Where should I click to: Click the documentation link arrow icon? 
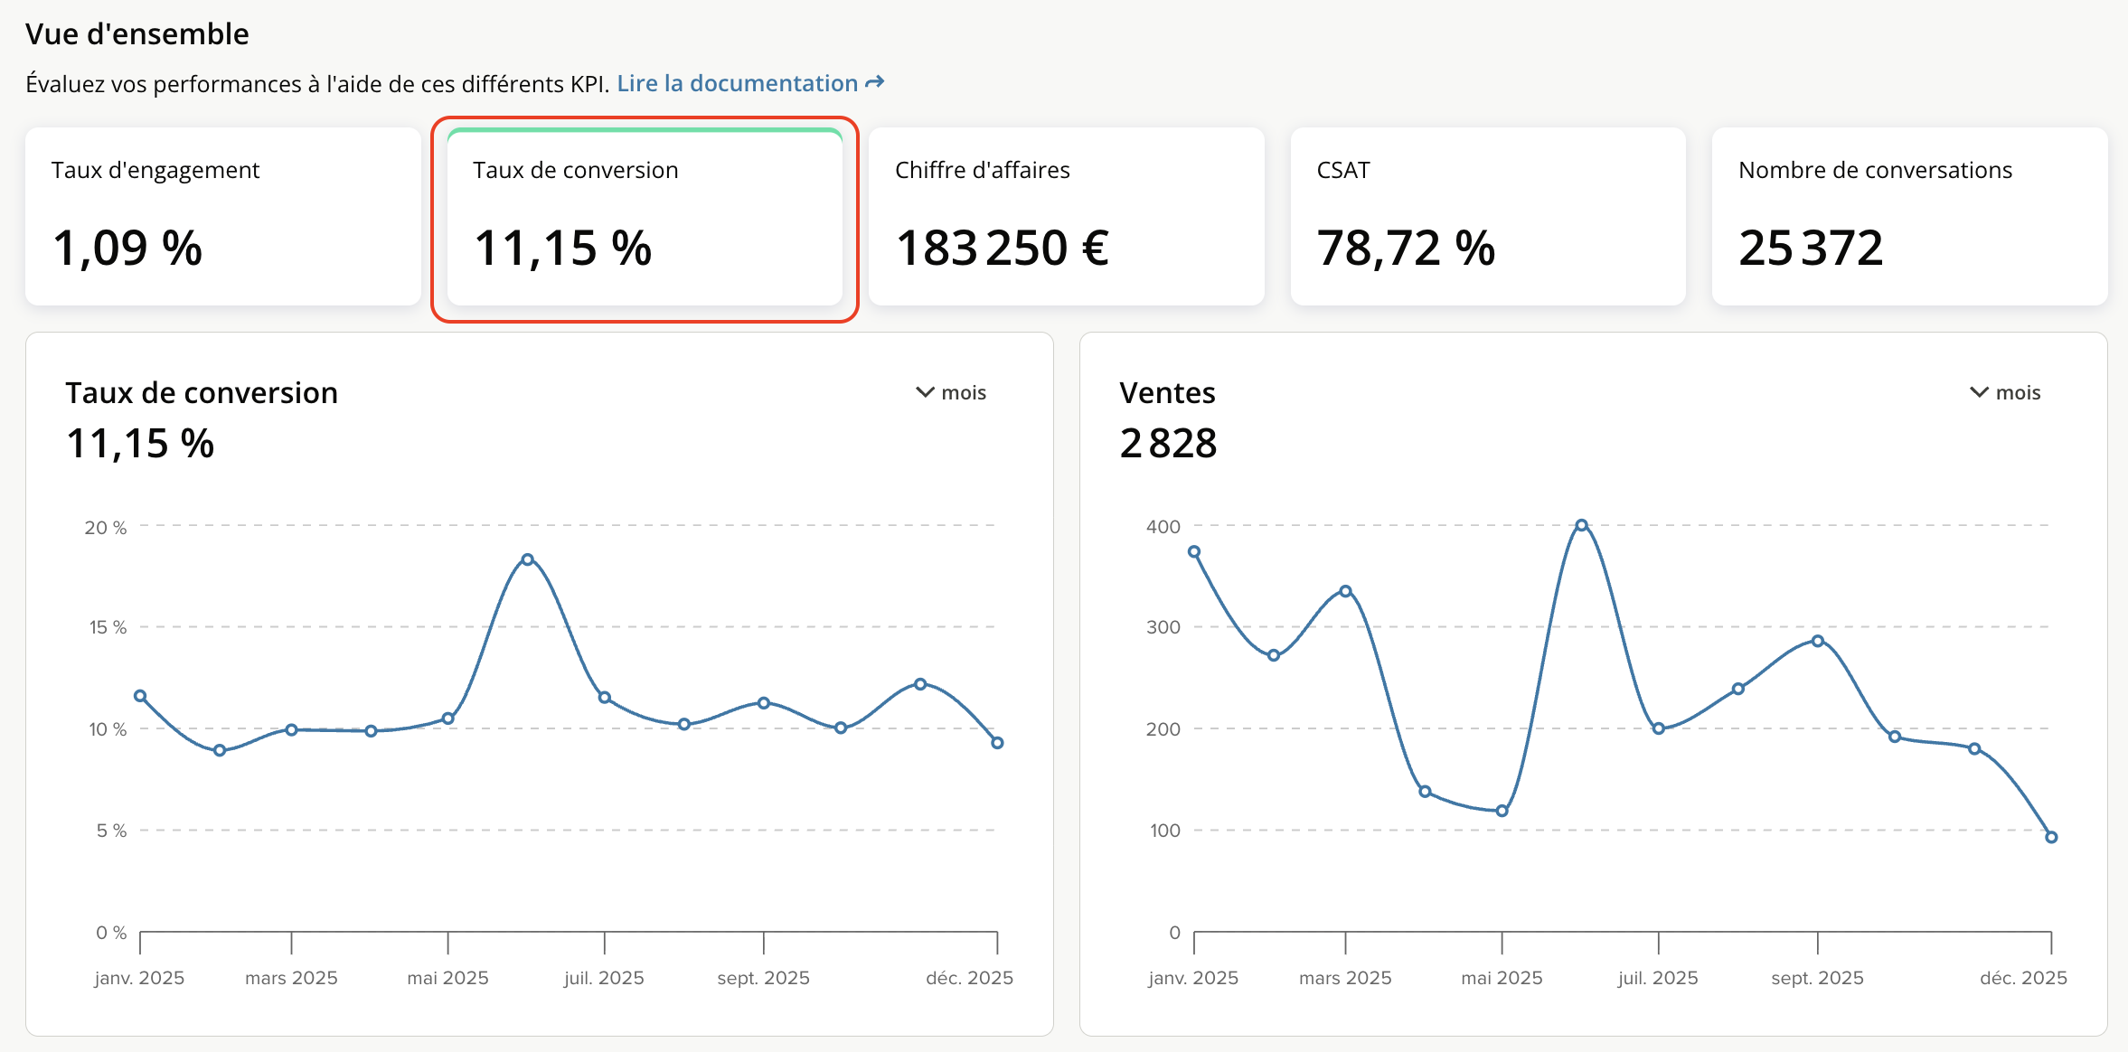coord(874,83)
